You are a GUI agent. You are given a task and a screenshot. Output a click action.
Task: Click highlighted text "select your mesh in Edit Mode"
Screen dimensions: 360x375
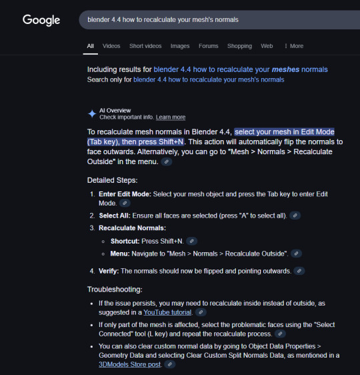[x=284, y=131]
